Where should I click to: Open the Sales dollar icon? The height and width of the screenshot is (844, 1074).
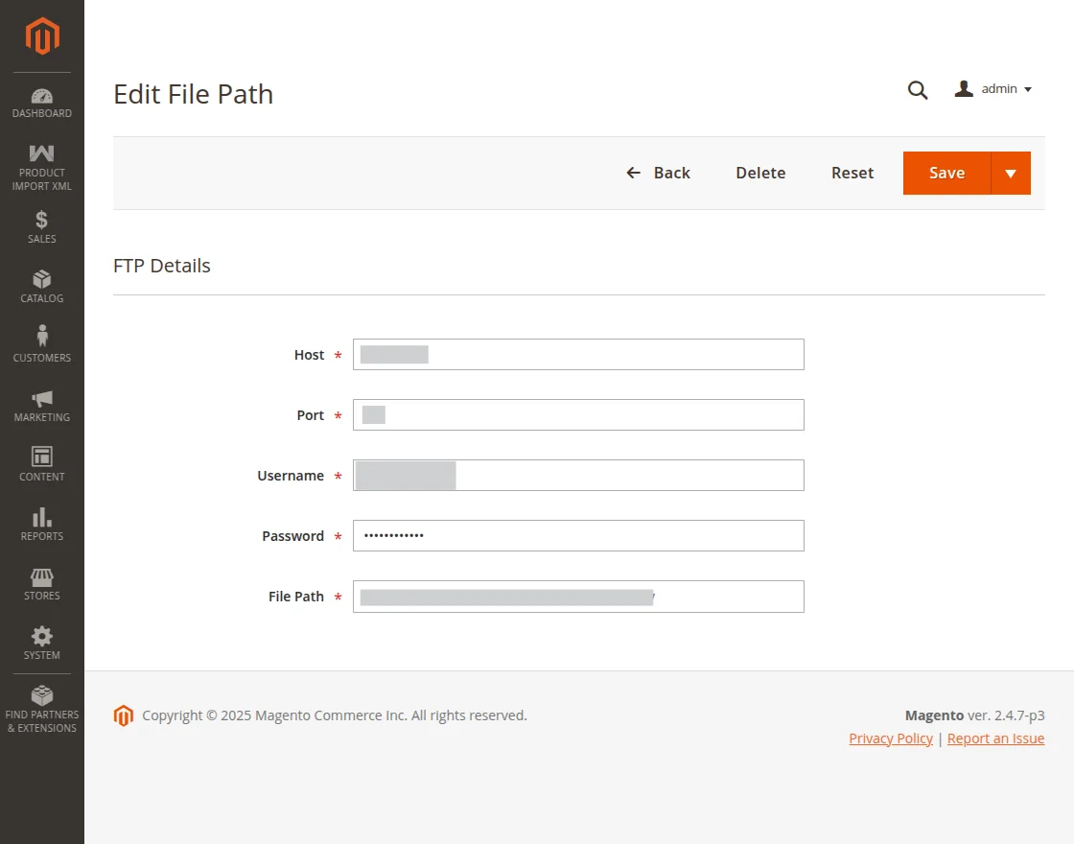click(x=42, y=220)
